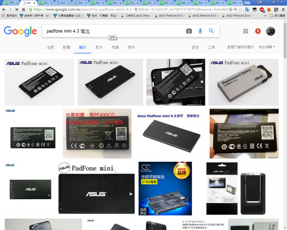Screen dimensions: 287x230
Task: Open the 設定 settings menu
Action: click(195, 48)
